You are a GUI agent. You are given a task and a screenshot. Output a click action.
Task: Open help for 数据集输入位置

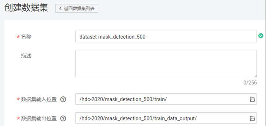(63, 99)
